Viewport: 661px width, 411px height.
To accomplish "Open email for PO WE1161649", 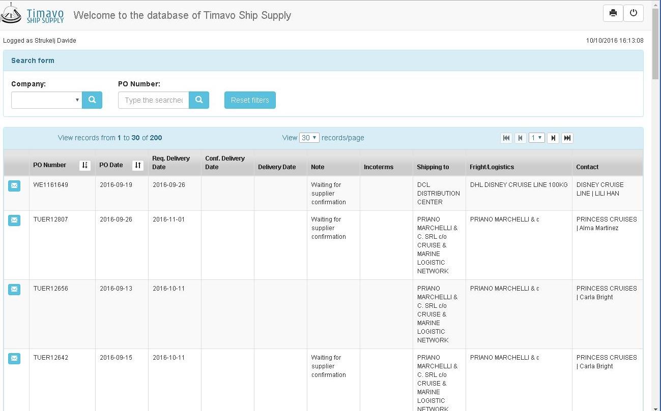I will (x=14, y=186).
